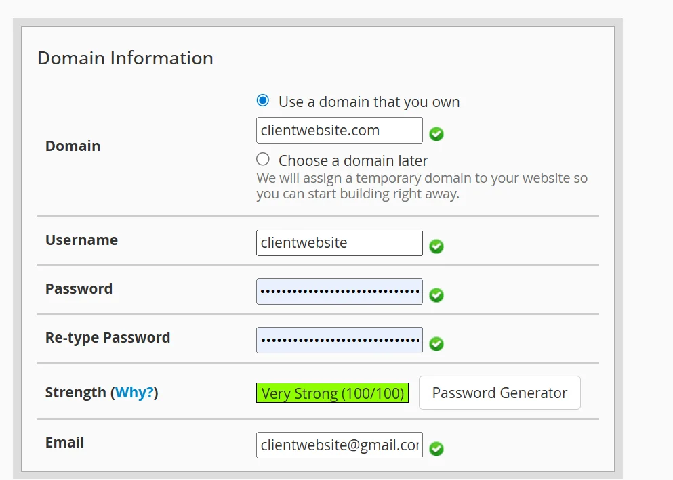
Task: Click the green checkmark beside the Password field
Action: point(436,295)
